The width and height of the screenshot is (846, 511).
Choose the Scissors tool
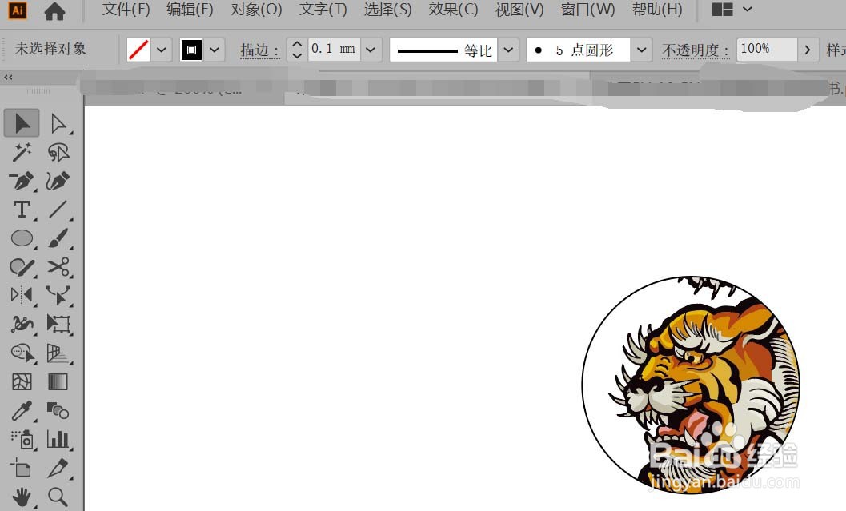(x=58, y=267)
